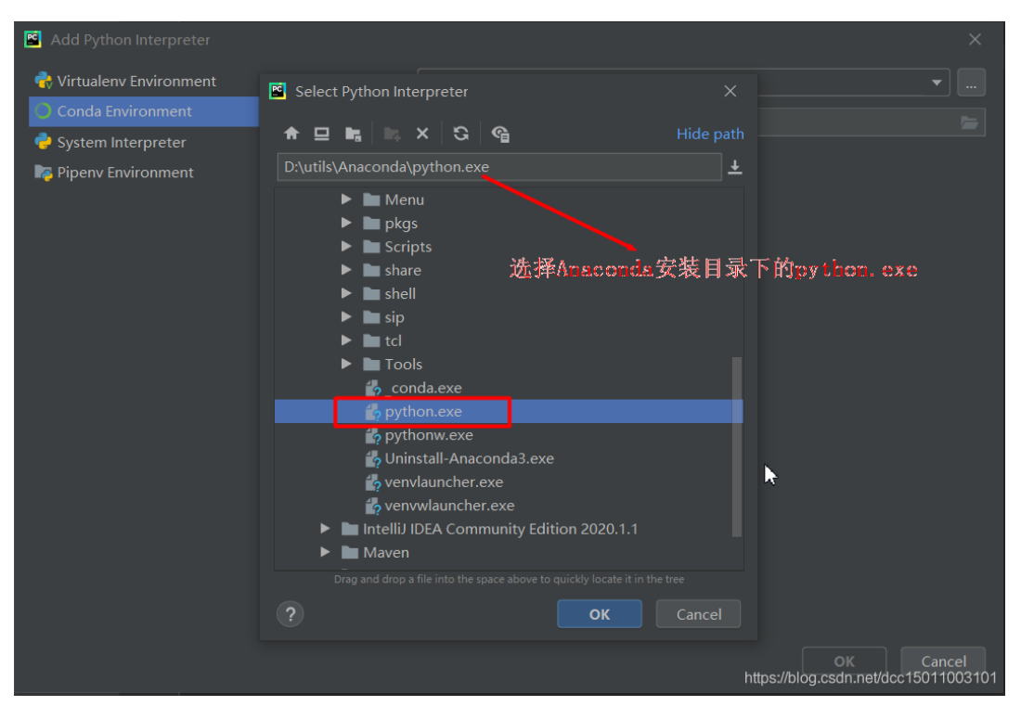This screenshot has width=1021, height=719.
Task: Click System Interpreter python icon
Action: (44, 142)
